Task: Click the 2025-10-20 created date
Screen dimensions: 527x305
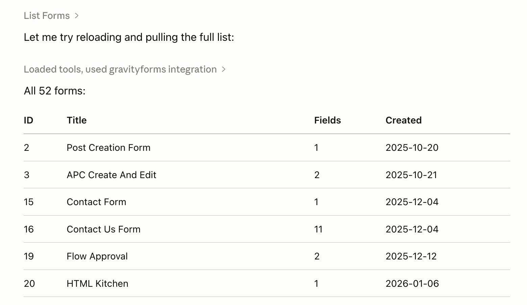Action: click(x=412, y=148)
